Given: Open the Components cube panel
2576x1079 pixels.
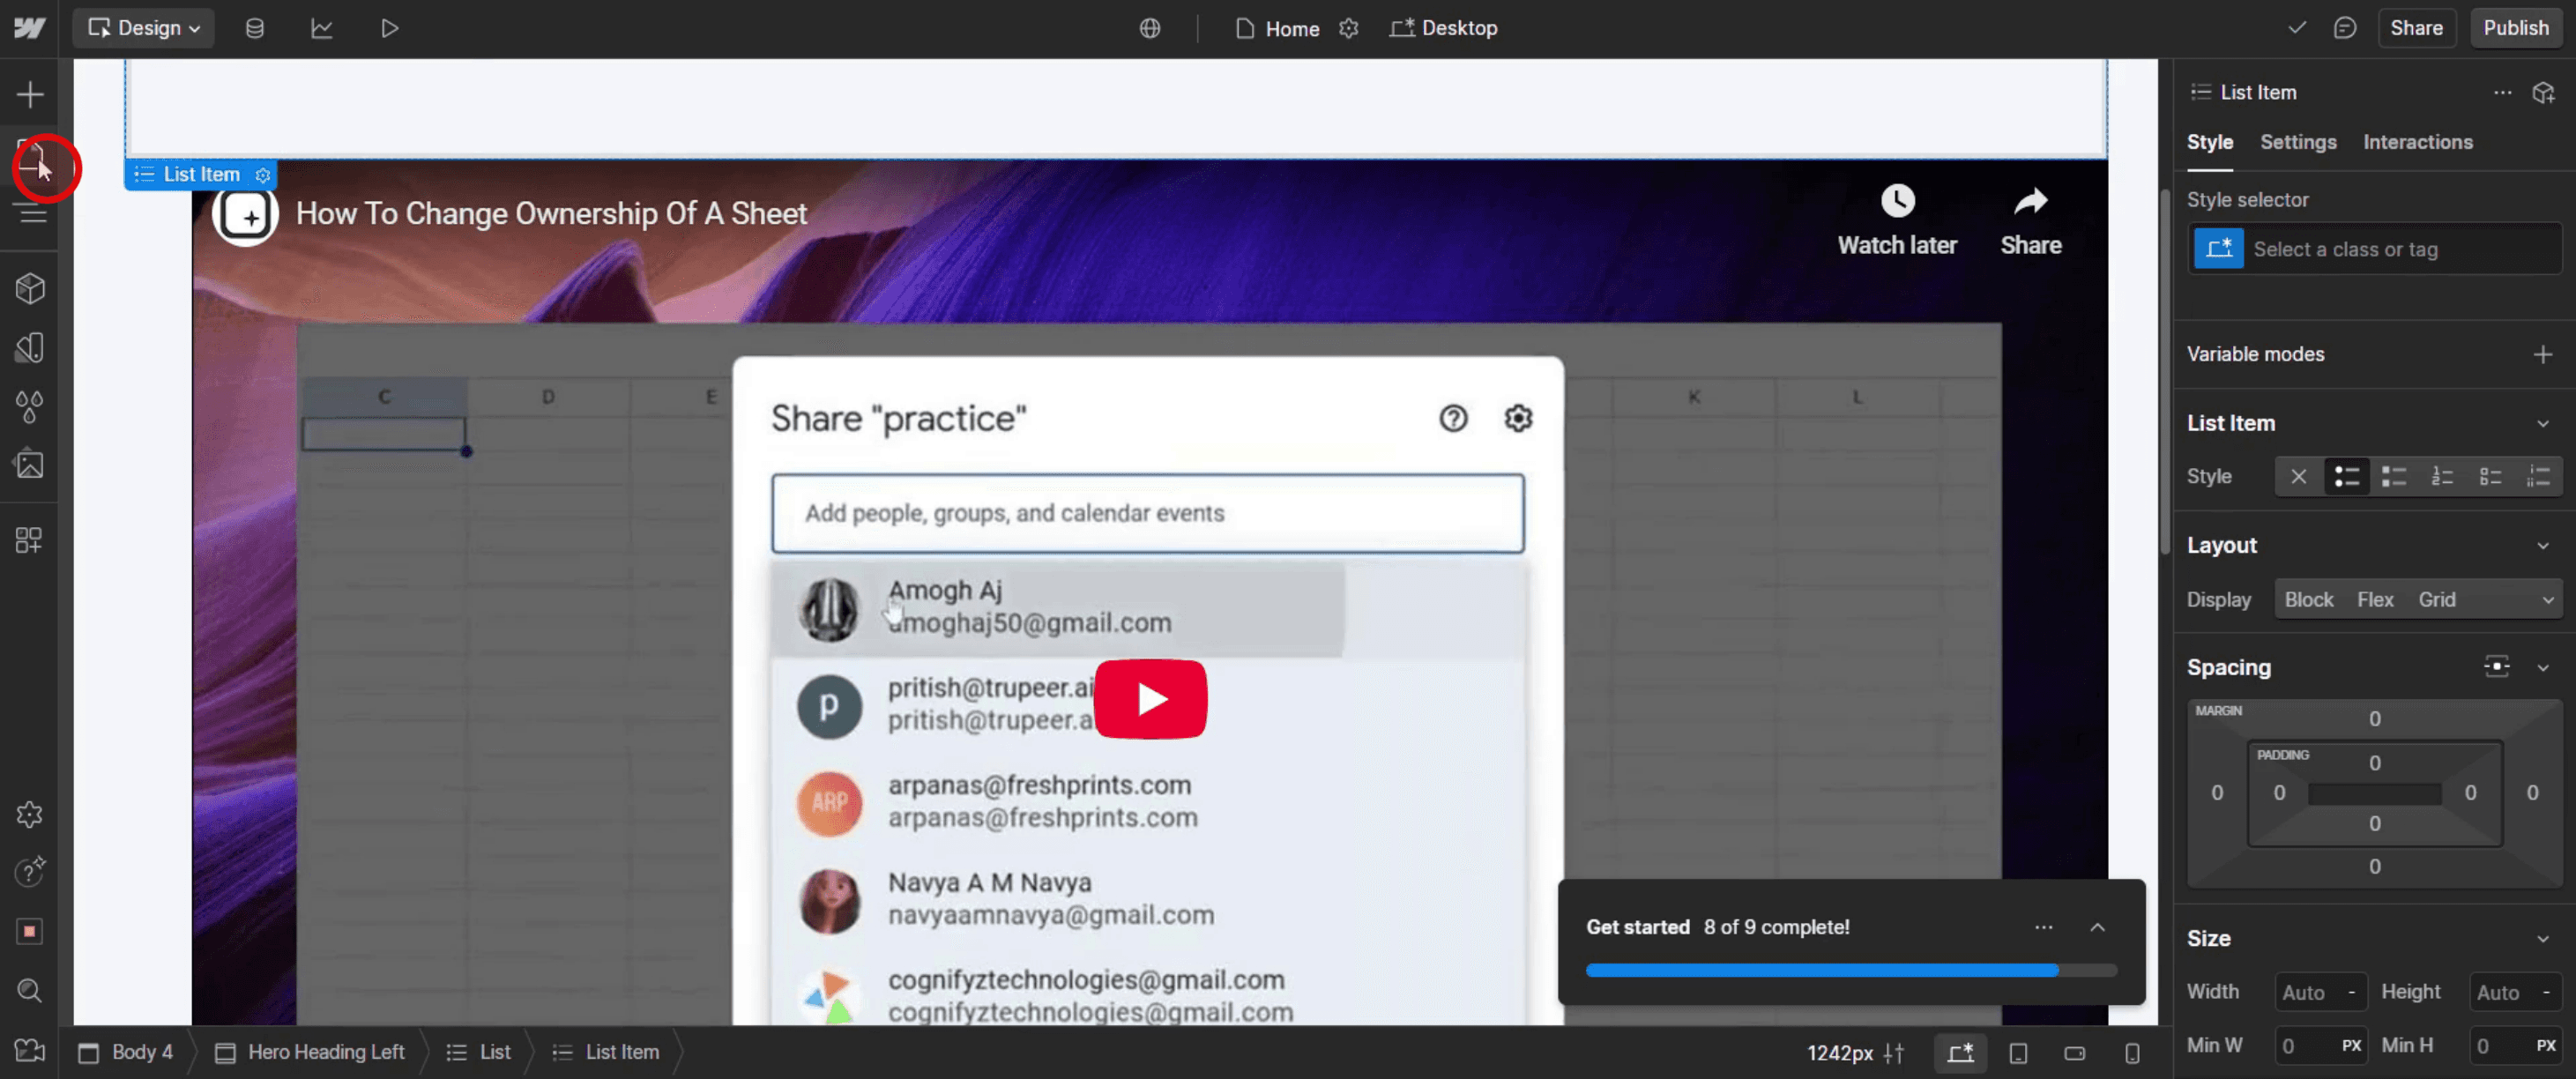Looking at the screenshot, I should tap(30, 289).
